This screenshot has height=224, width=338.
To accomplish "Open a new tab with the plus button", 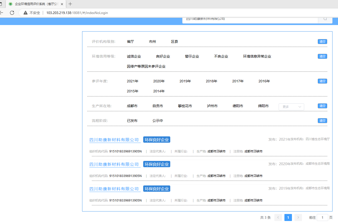I will [70, 4].
